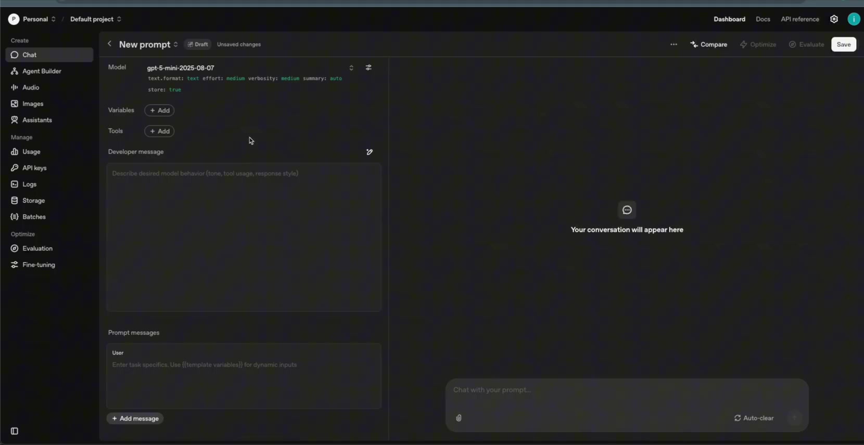Viewport: 864px width, 445px height.
Task: Click the Assistants sidebar icon
Action: [15, 120]
